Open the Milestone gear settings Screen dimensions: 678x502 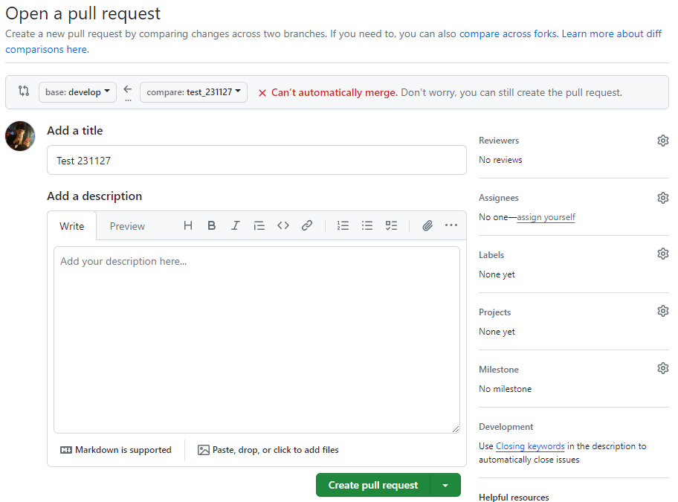(x=663, y=368)
